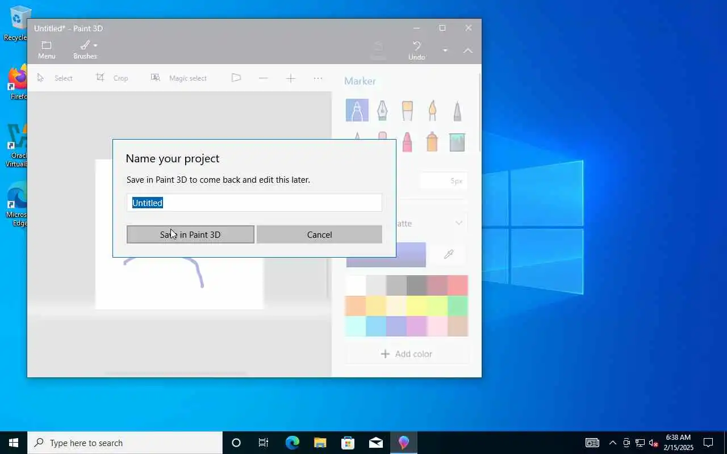Pick a color with the eyedropper icon

coord(449,255)
